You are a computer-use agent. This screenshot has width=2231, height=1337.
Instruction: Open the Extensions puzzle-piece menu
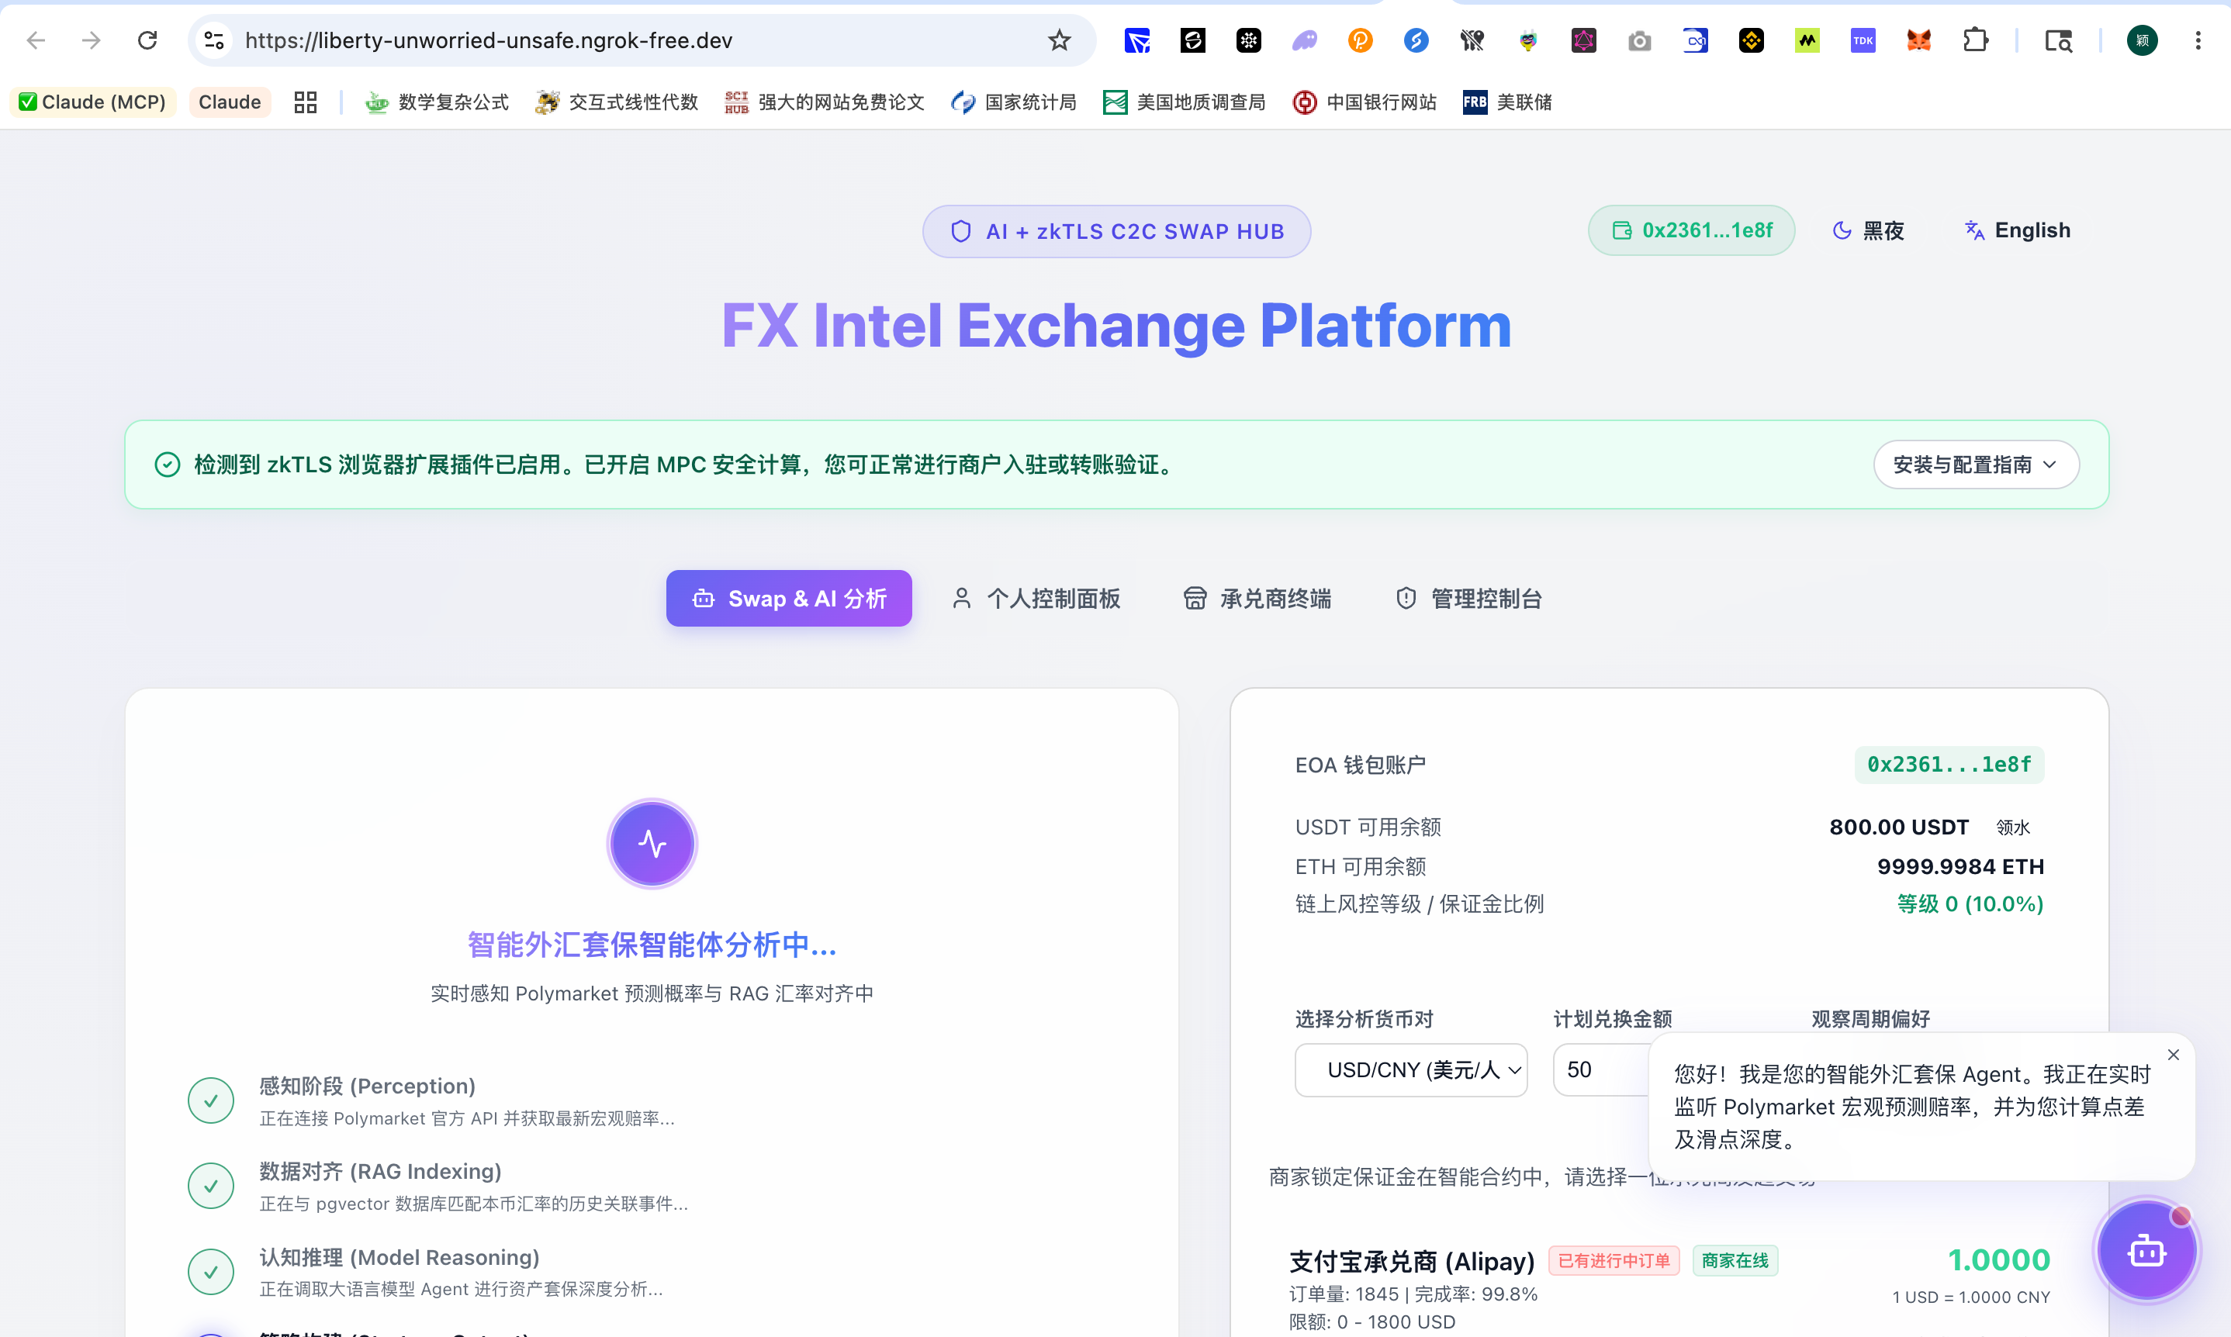(1975, 40)
